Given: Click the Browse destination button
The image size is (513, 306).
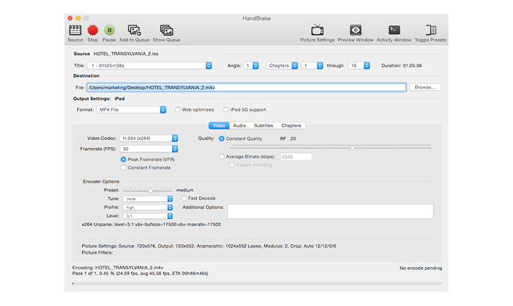Looking at the screenshot, I should [x=425, y=88].
